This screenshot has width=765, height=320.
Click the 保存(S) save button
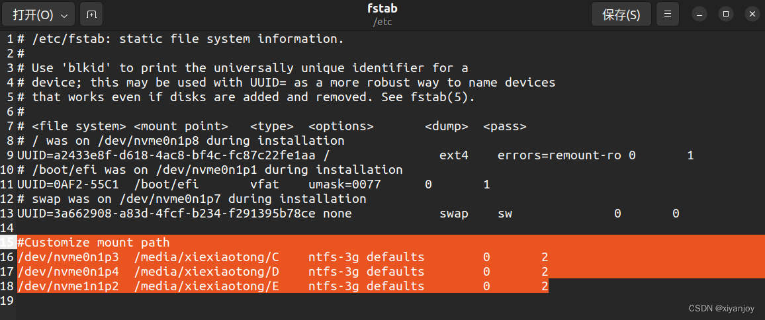621,15
